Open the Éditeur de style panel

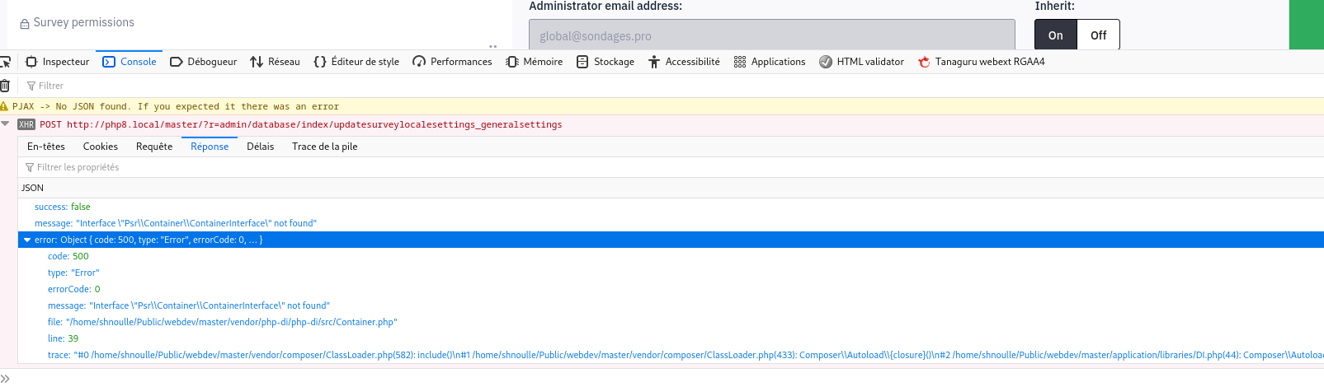click(x=356, y=62)
